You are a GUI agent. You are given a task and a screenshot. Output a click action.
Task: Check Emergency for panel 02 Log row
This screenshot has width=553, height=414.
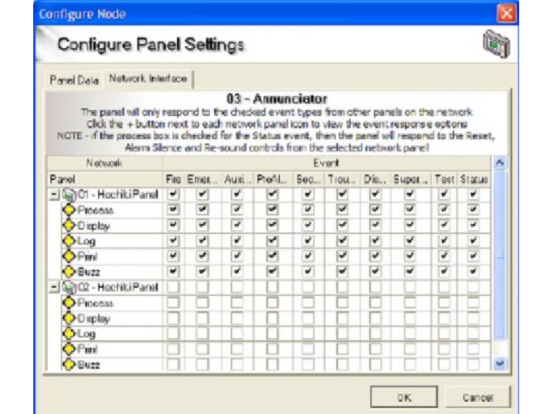[202, 334]
